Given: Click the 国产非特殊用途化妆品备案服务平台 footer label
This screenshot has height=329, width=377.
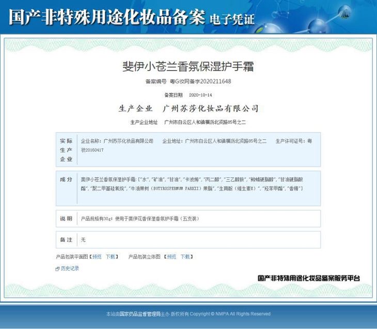Looking at the screenshot, I should tap(309, 278).
